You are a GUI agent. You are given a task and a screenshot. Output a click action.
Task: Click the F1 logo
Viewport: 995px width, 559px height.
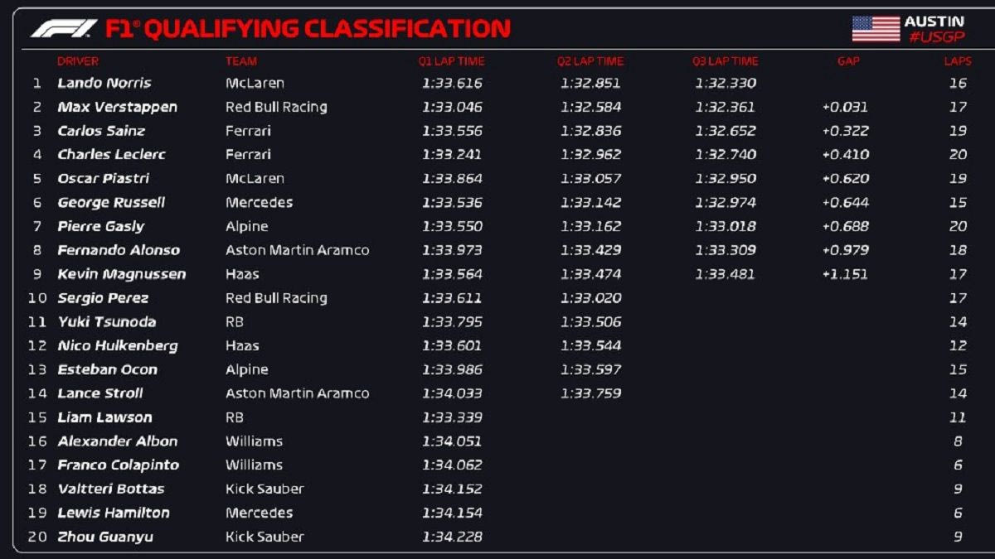click(64, 29)
